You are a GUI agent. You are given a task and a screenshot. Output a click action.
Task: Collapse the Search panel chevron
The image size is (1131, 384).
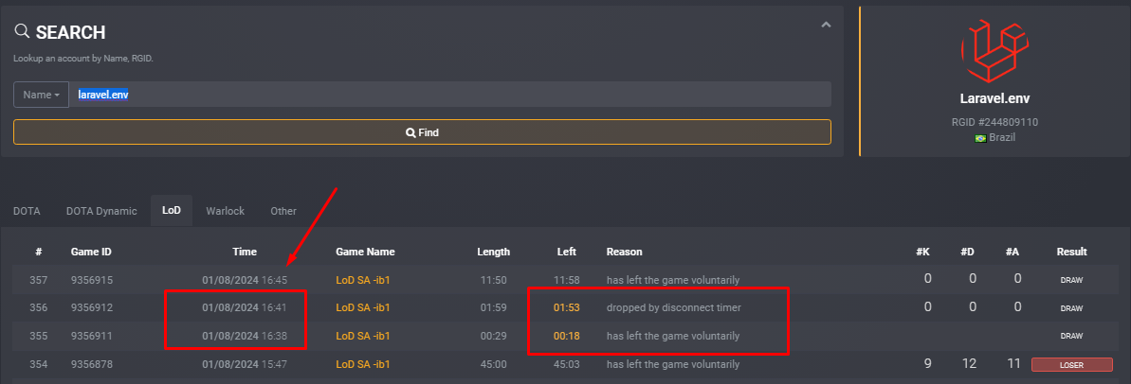826,26
